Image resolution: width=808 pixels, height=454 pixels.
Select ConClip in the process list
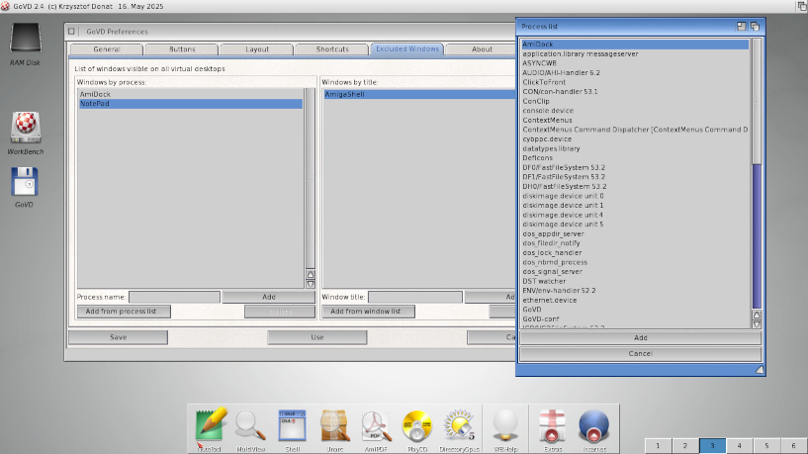click(x=536, y=100)
